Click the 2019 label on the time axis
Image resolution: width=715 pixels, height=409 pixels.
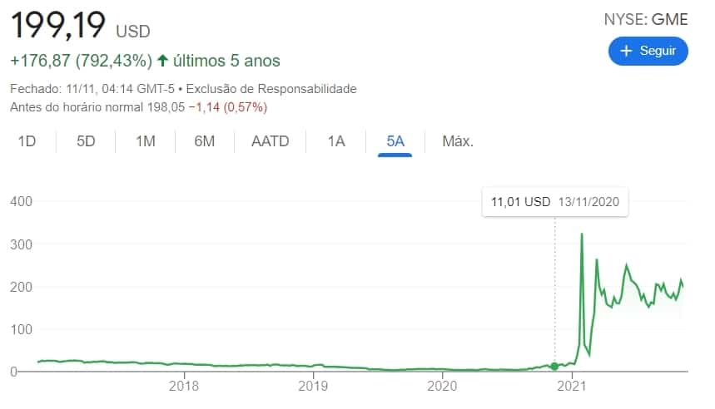click(312, 386)
